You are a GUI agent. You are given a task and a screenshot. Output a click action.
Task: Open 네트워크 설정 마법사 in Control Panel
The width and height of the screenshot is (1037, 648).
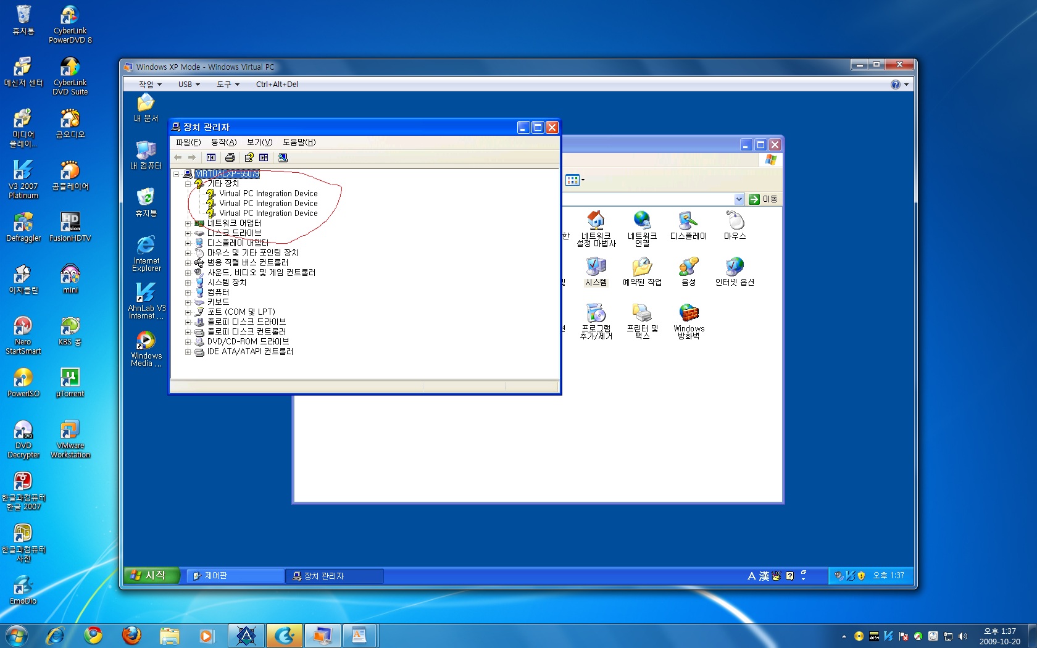tap(596, 228)
